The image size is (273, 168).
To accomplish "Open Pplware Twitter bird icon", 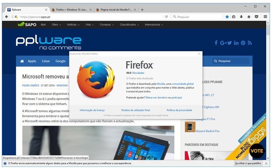I will point(229,43).
